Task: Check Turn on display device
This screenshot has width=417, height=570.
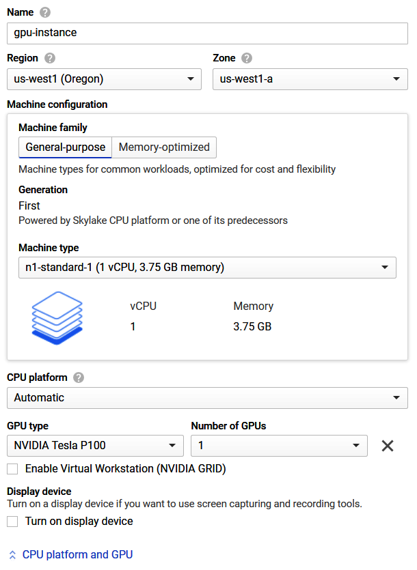Action: click(12, 522)
